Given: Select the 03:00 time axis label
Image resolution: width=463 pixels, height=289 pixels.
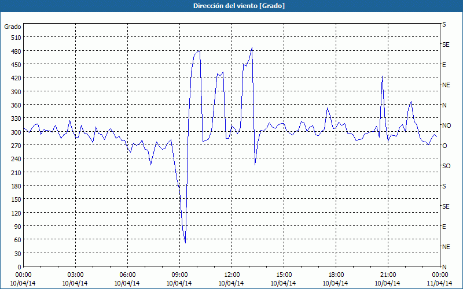Looking at the screenshot, I should [75, 275].
